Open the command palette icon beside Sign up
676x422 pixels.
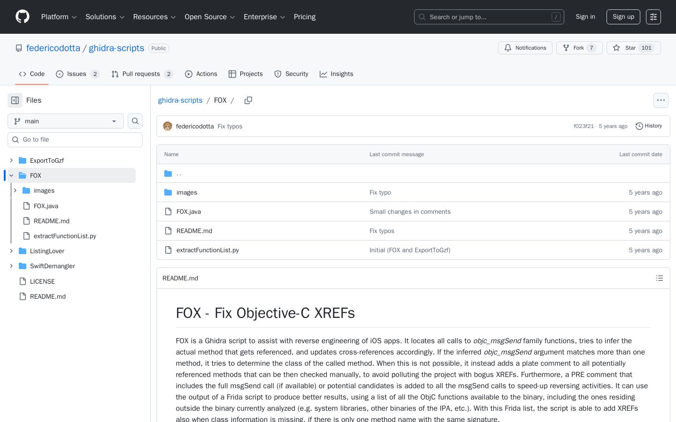[x=653, y=17]
